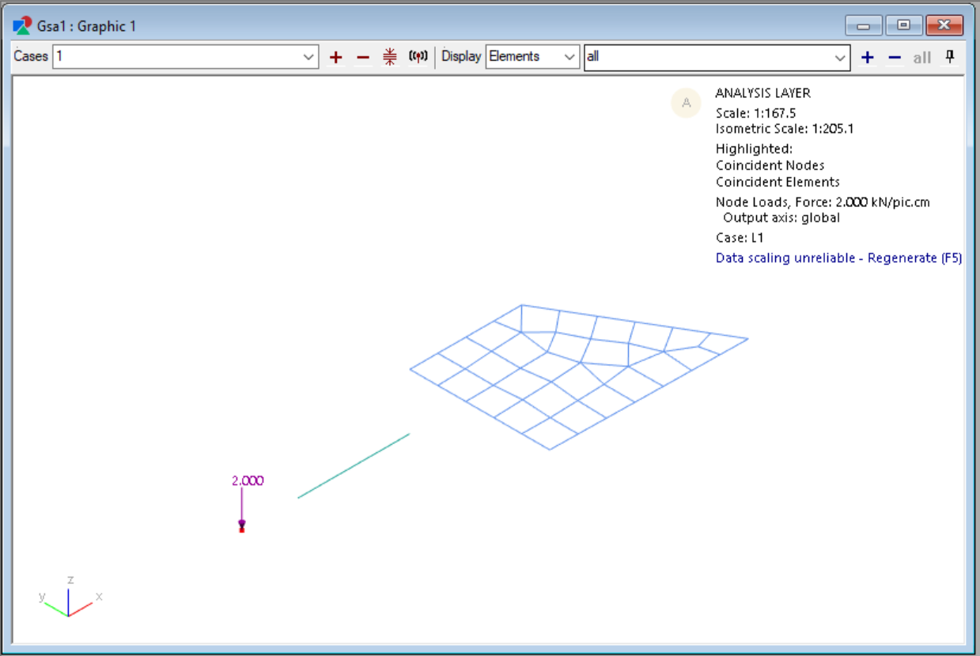Click the blue minus previous entity button

pos(895,57)
